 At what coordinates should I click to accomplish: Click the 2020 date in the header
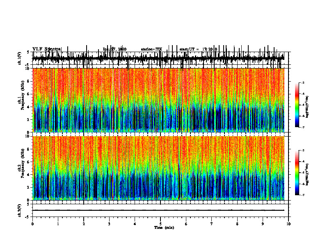[x=122, y=49]
